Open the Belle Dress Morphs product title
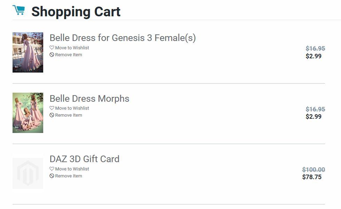341x209 pixels. coord(89,99)
